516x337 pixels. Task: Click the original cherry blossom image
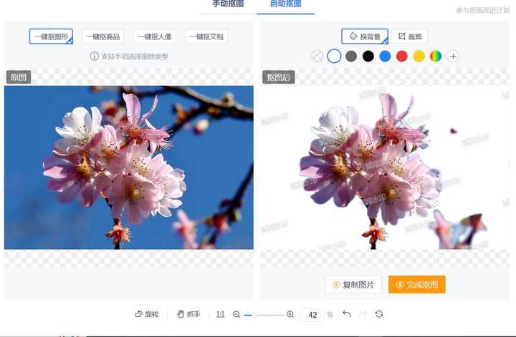click(x=129, y=167)
